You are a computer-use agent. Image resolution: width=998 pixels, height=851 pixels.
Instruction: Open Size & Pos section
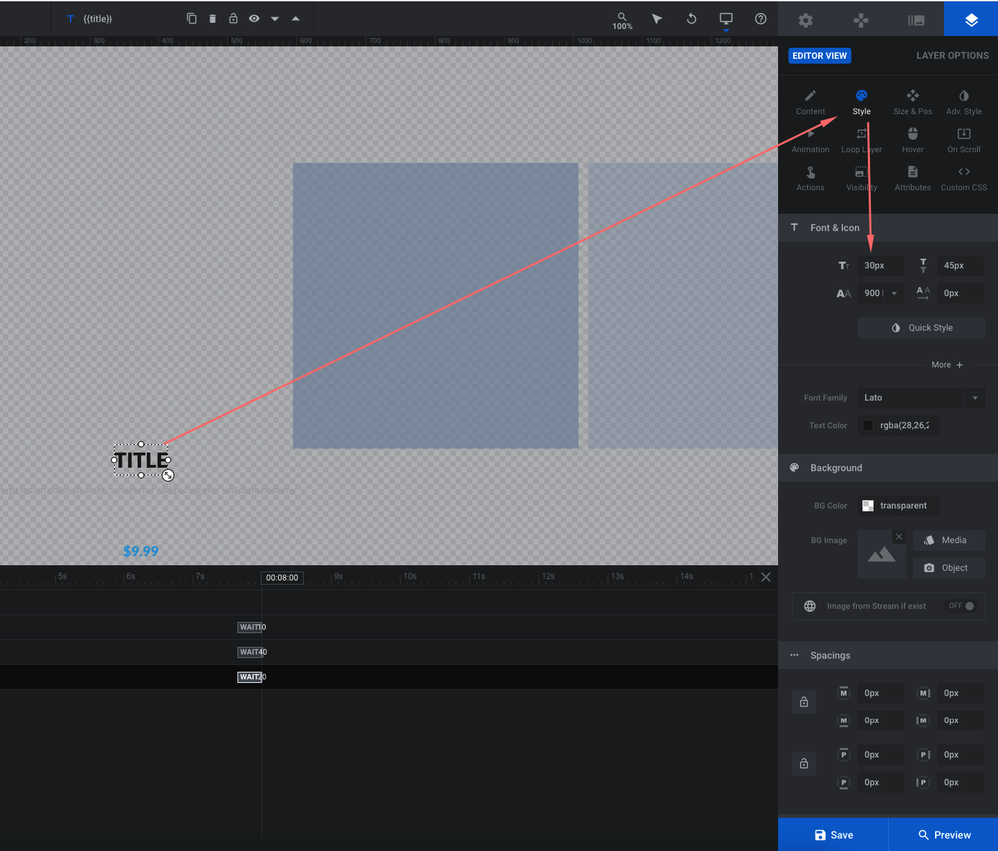pyautogui.click(x=913, y=102)
